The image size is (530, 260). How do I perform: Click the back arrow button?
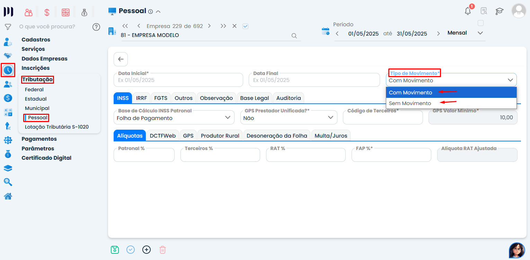[x=121, y=59]
